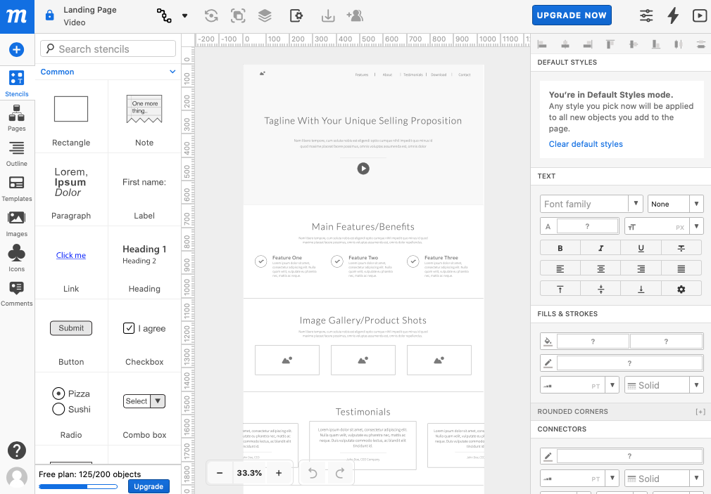Click the video play button on canvas
This screenshot has height=494, width=711.
(x=363, y=169)
